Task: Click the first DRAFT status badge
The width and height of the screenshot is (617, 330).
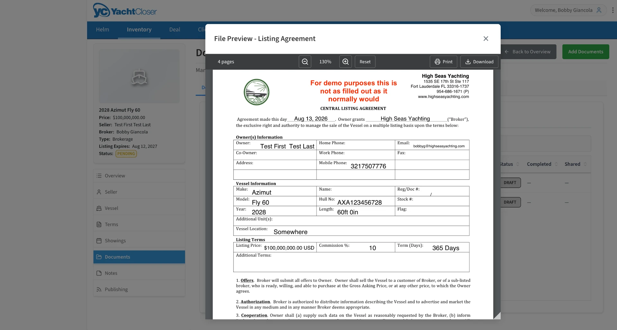Action: [511, 183]
